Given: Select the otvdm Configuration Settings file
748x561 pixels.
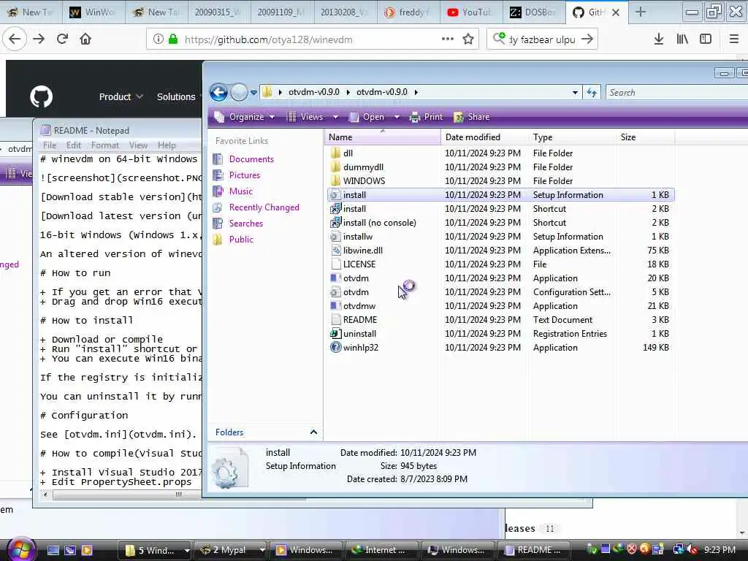Looking at the screenshot, I should (356, 292).
